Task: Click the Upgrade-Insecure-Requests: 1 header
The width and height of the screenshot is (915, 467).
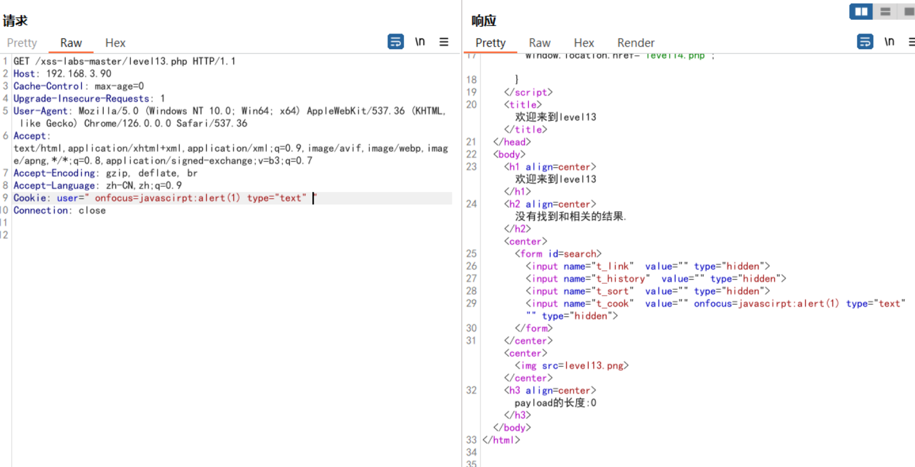Action: (x=89, y=99)
